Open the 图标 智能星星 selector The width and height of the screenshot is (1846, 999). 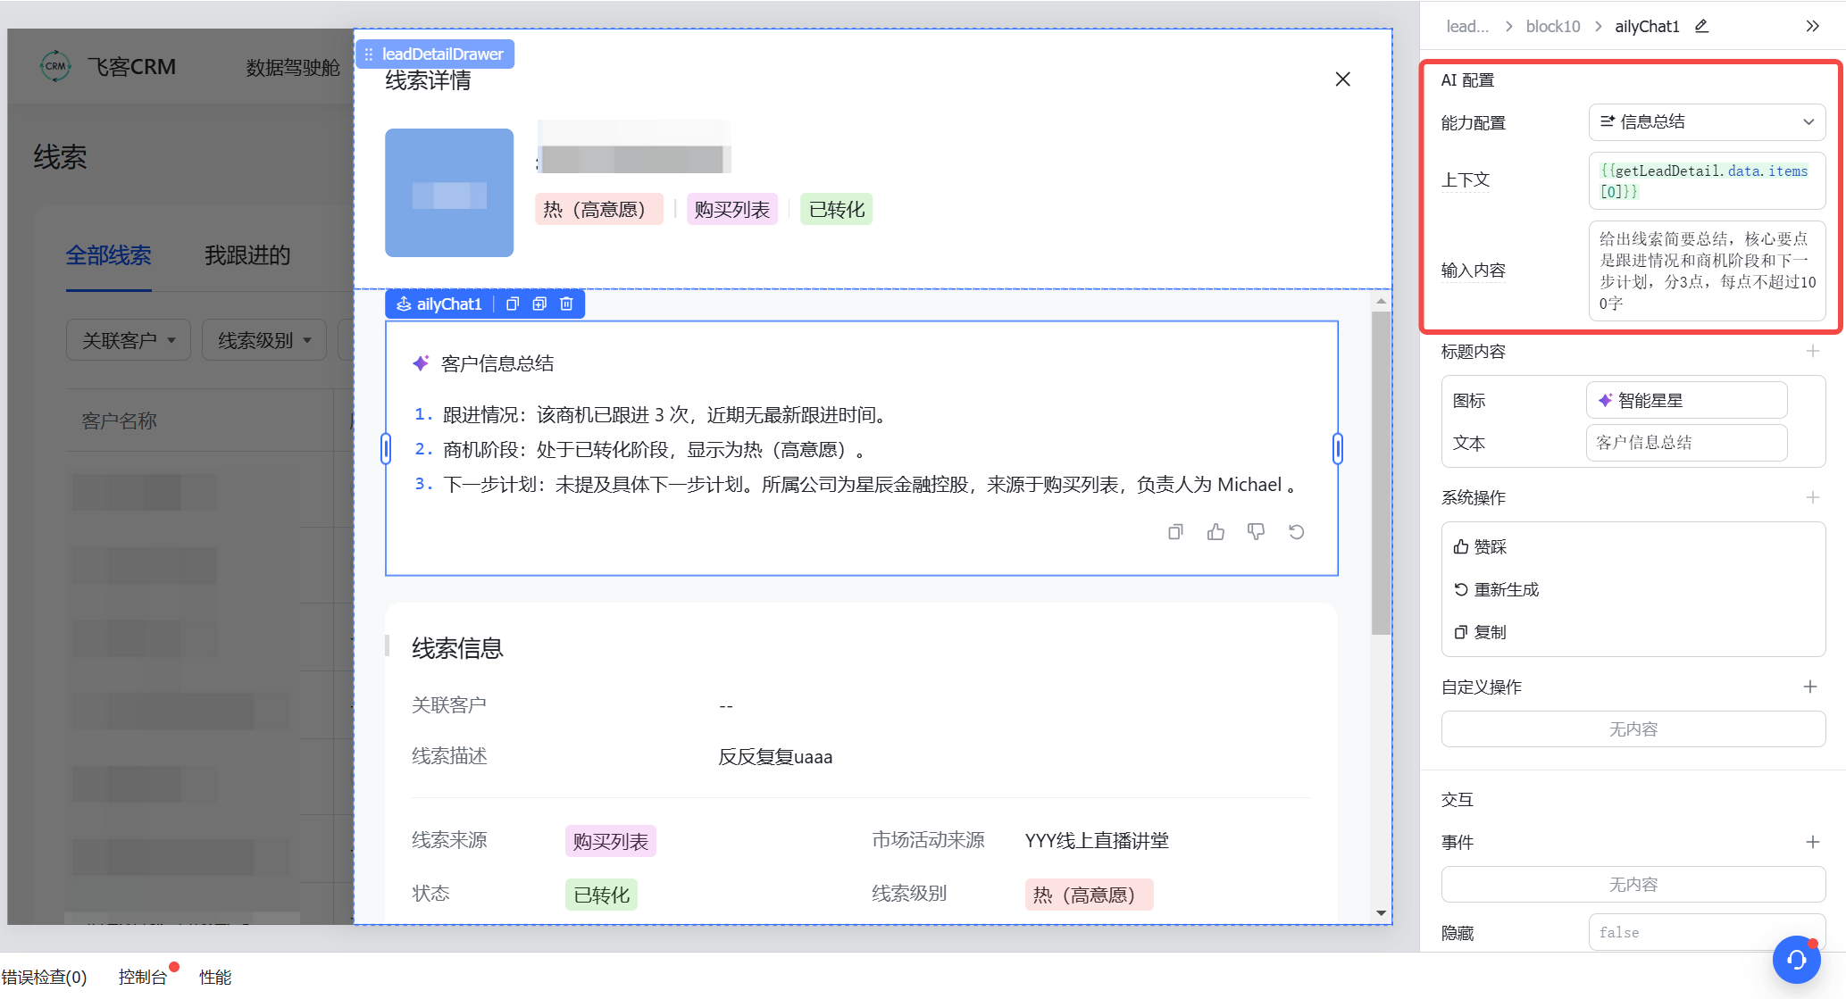click(x=1686, y=400)
